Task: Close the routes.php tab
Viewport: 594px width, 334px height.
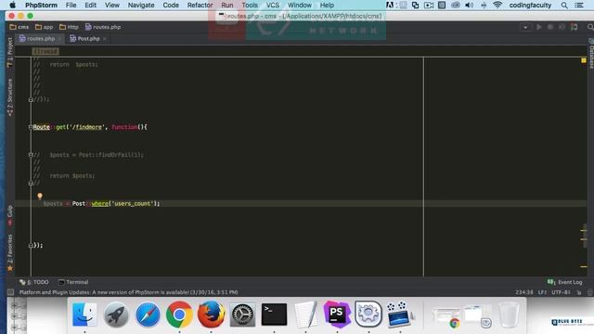Action: point(59,39)
